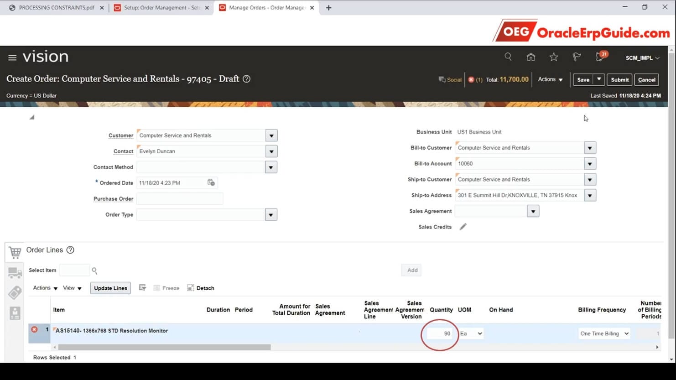676x380 pixels.
Task: Open Order Lines Actions menu
Action: [x=45, y=288]
